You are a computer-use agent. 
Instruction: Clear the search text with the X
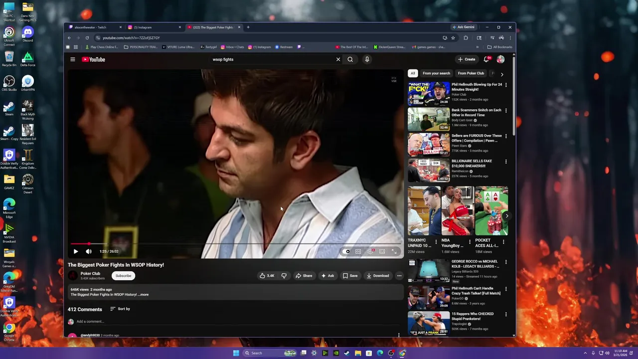[x=338, y=59]
